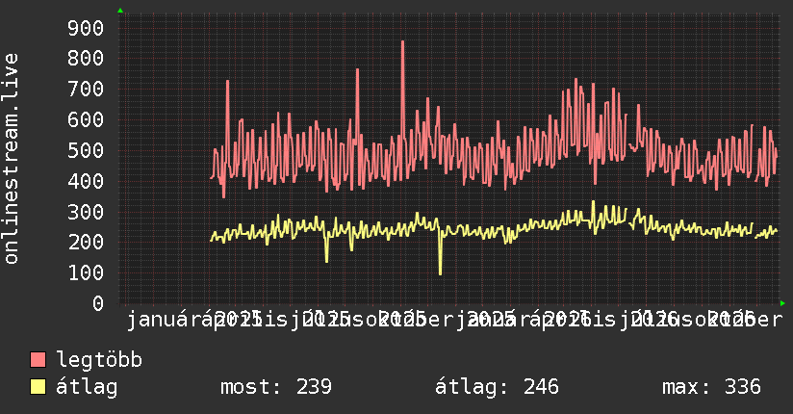Click the 300 y-axis label
This screenshot has height=414, width=793.
86,212
